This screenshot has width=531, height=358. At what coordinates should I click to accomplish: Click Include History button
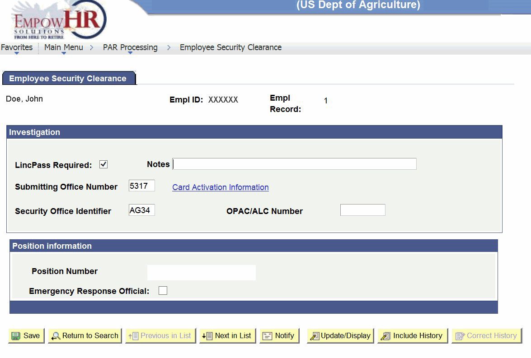point(413,336)
